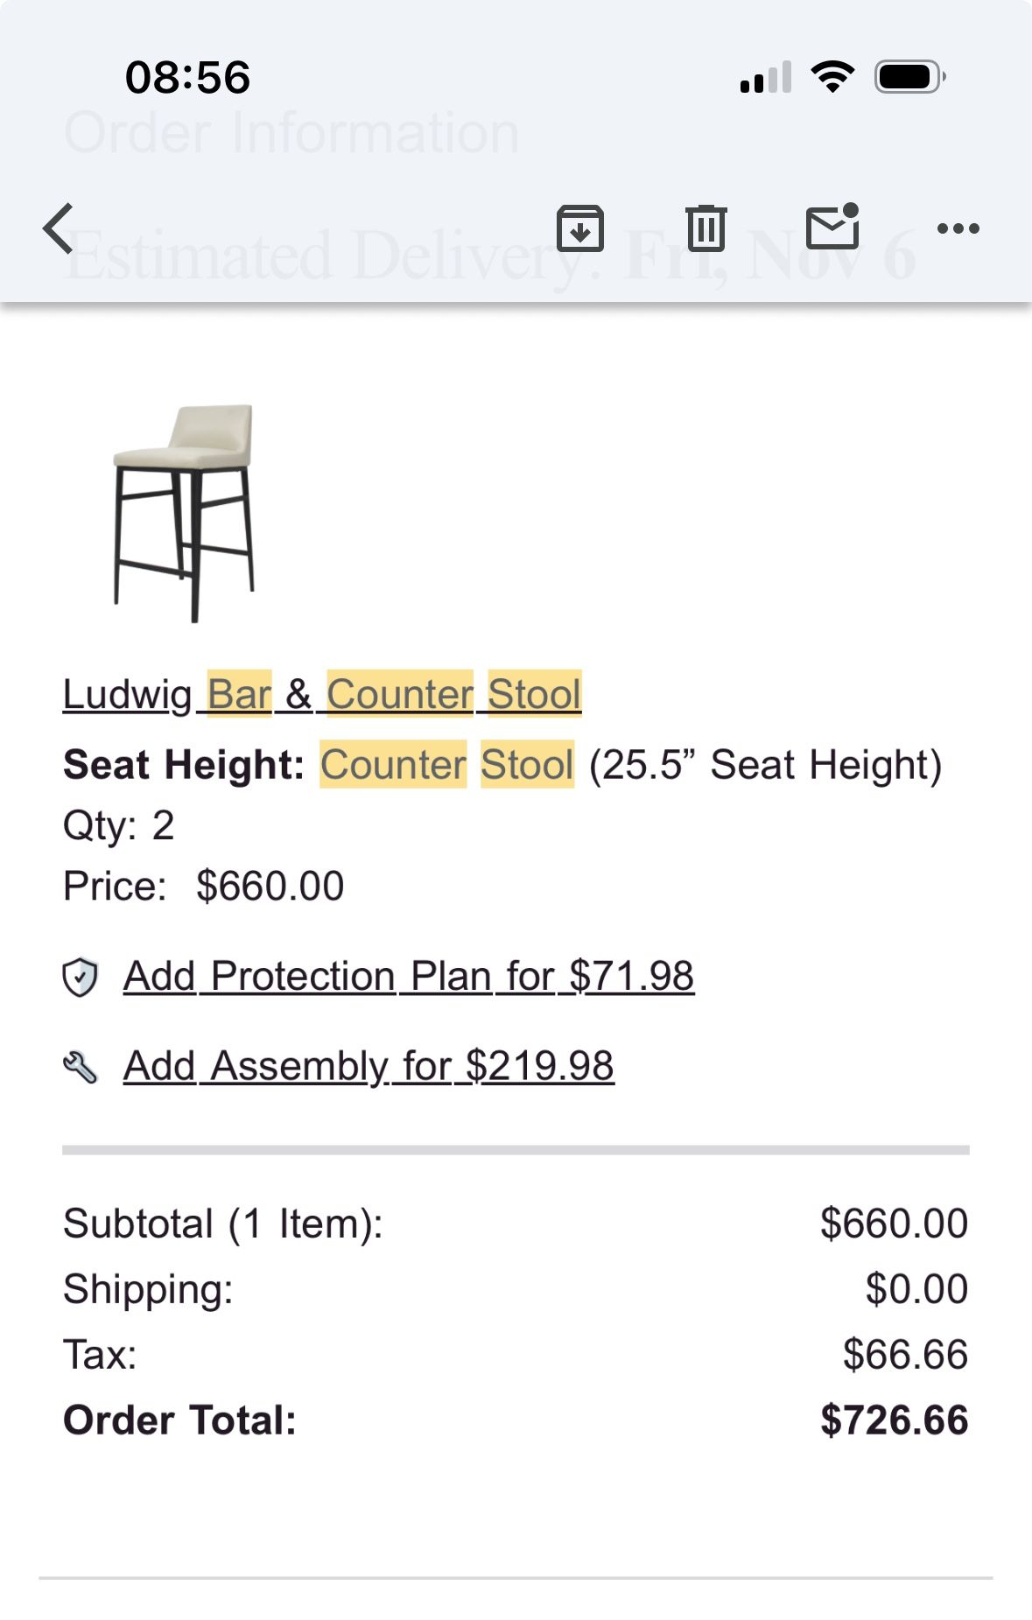Screen dimensions: 1032x1620
Task: Tap the back chevron to return to inbox
Action: (56, 228)
